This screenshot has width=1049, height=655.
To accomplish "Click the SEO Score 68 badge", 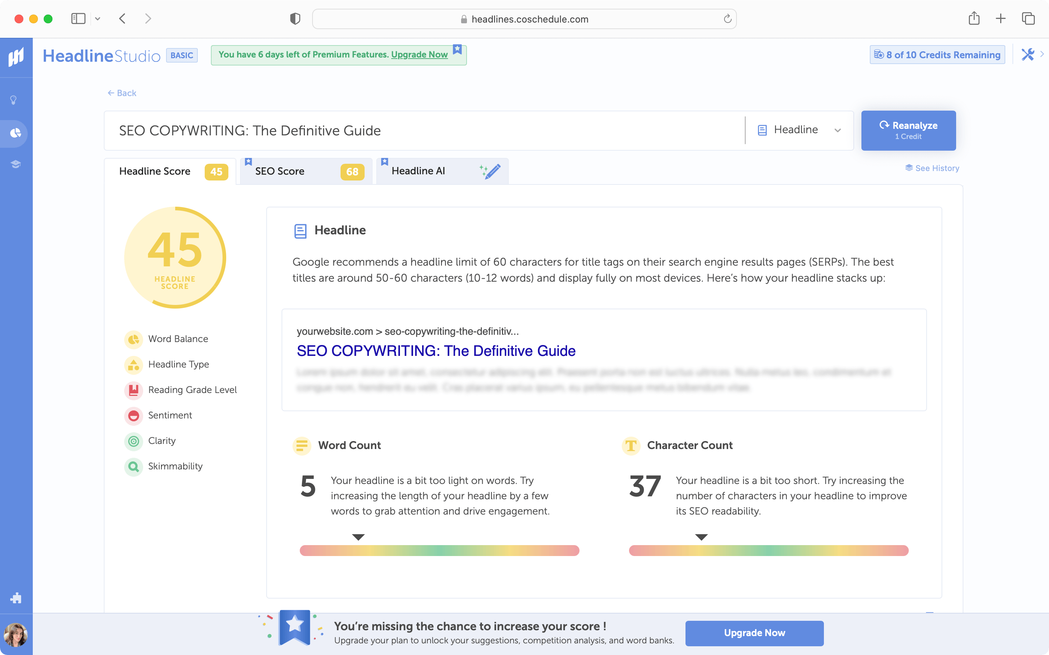I will [x=353, y=172].
